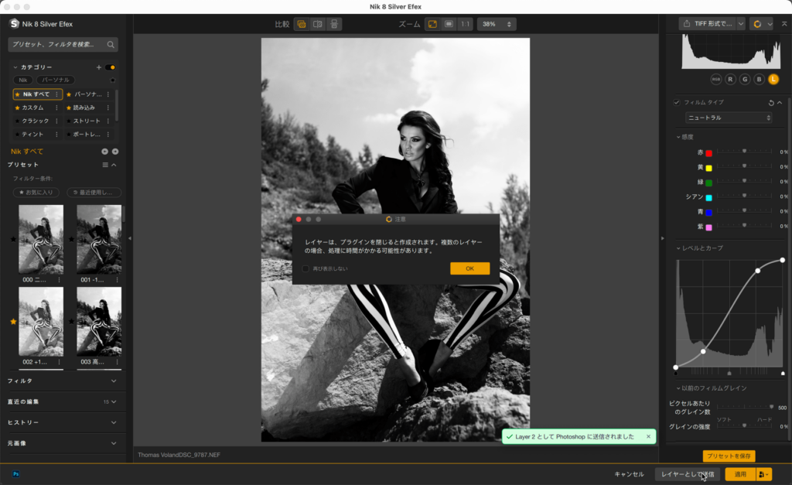This screenshot has height=485, width=792.
Task: Check the 再び表示しない checkbox
Action: 306,268
